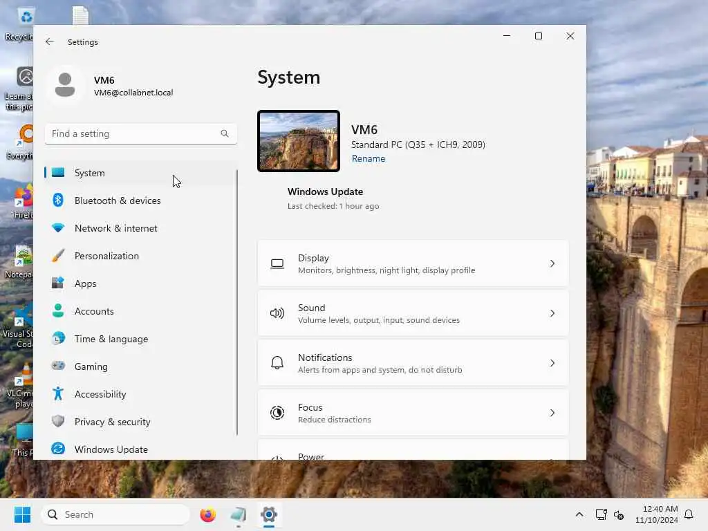708x531 pixels.
Task: Click the Focus icon
Action: [277, 413]
